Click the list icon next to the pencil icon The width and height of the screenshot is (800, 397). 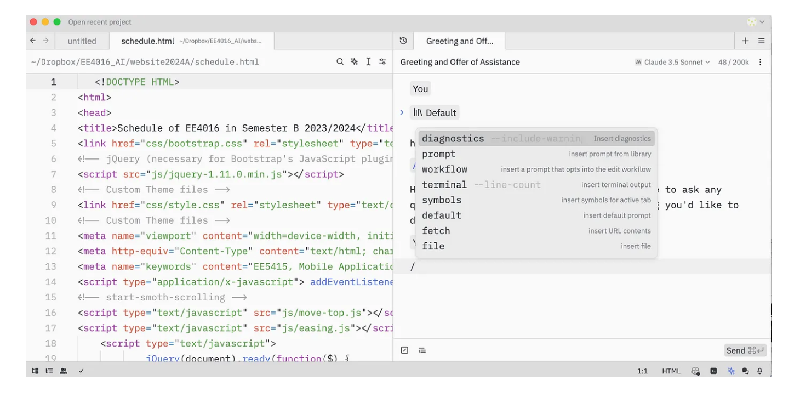click(422, 350)
